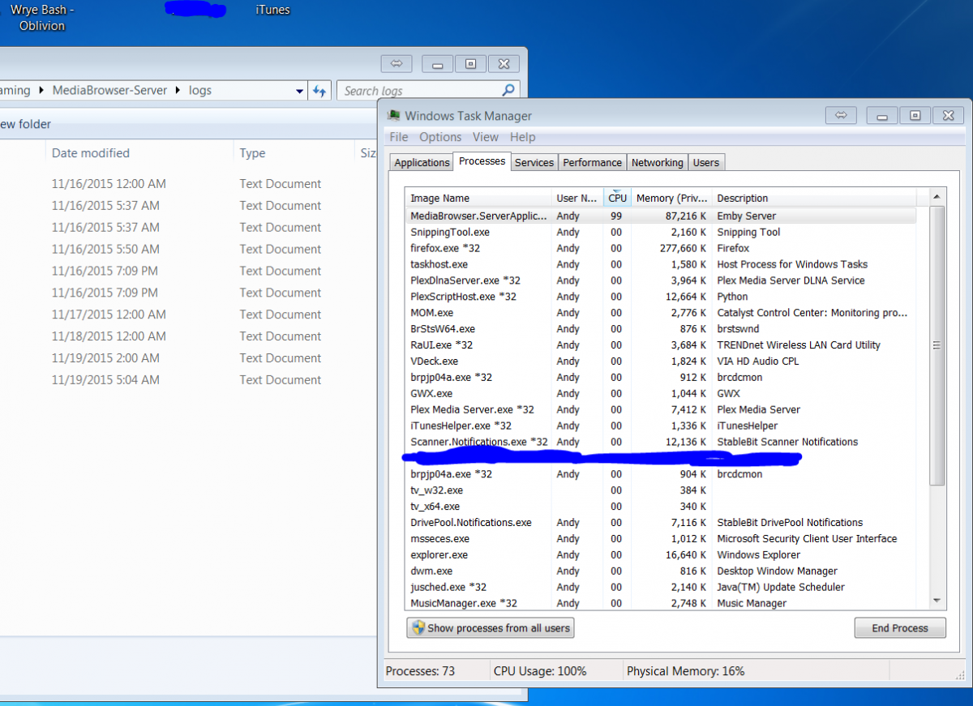Open the Services tab
Viewport: 973px width, 706px height.
pos(534,162)
